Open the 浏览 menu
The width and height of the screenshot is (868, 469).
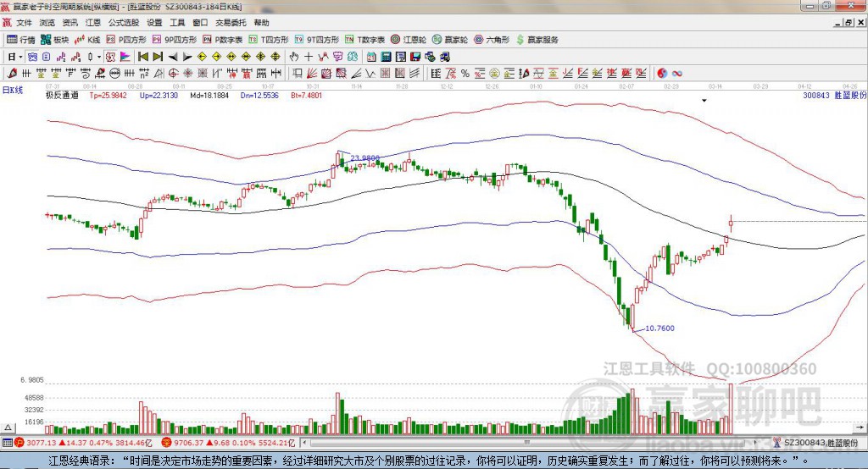point(47,23)
